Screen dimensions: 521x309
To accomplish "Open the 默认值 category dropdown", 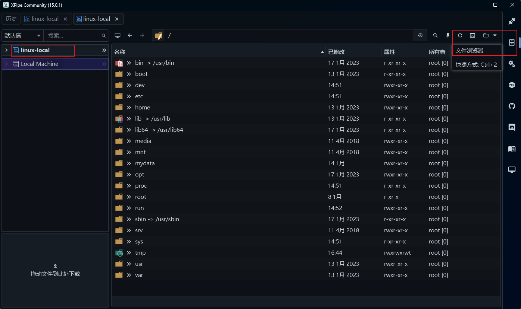I will 23,36.
